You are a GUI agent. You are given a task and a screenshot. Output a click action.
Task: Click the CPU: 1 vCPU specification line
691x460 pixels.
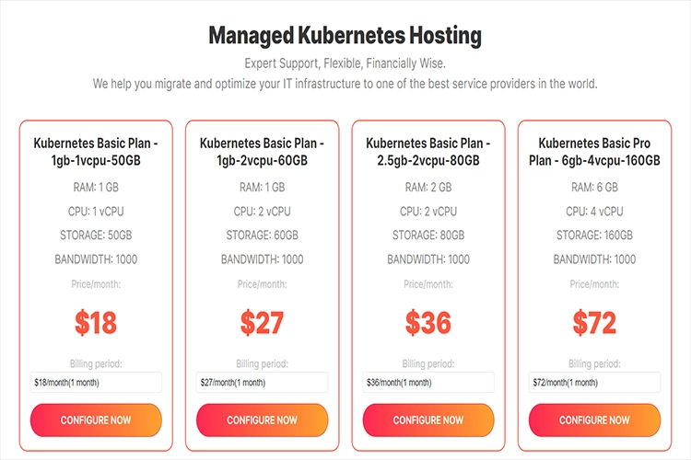tap(96, 212)
